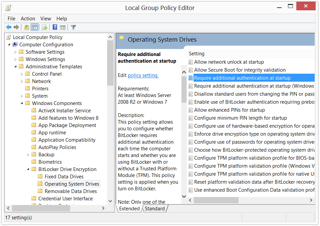Image resolution: width=320 pixels, height=226 pixels.
Task: Click the settings list scroll right arrow
Action: point(311,200)
